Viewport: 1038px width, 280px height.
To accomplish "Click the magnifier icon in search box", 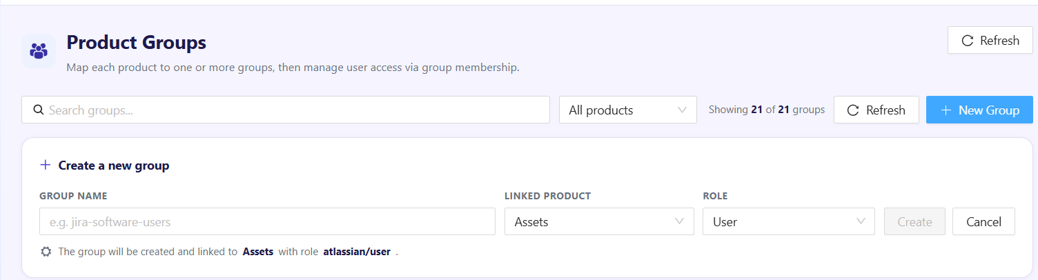I will [39, 110].
